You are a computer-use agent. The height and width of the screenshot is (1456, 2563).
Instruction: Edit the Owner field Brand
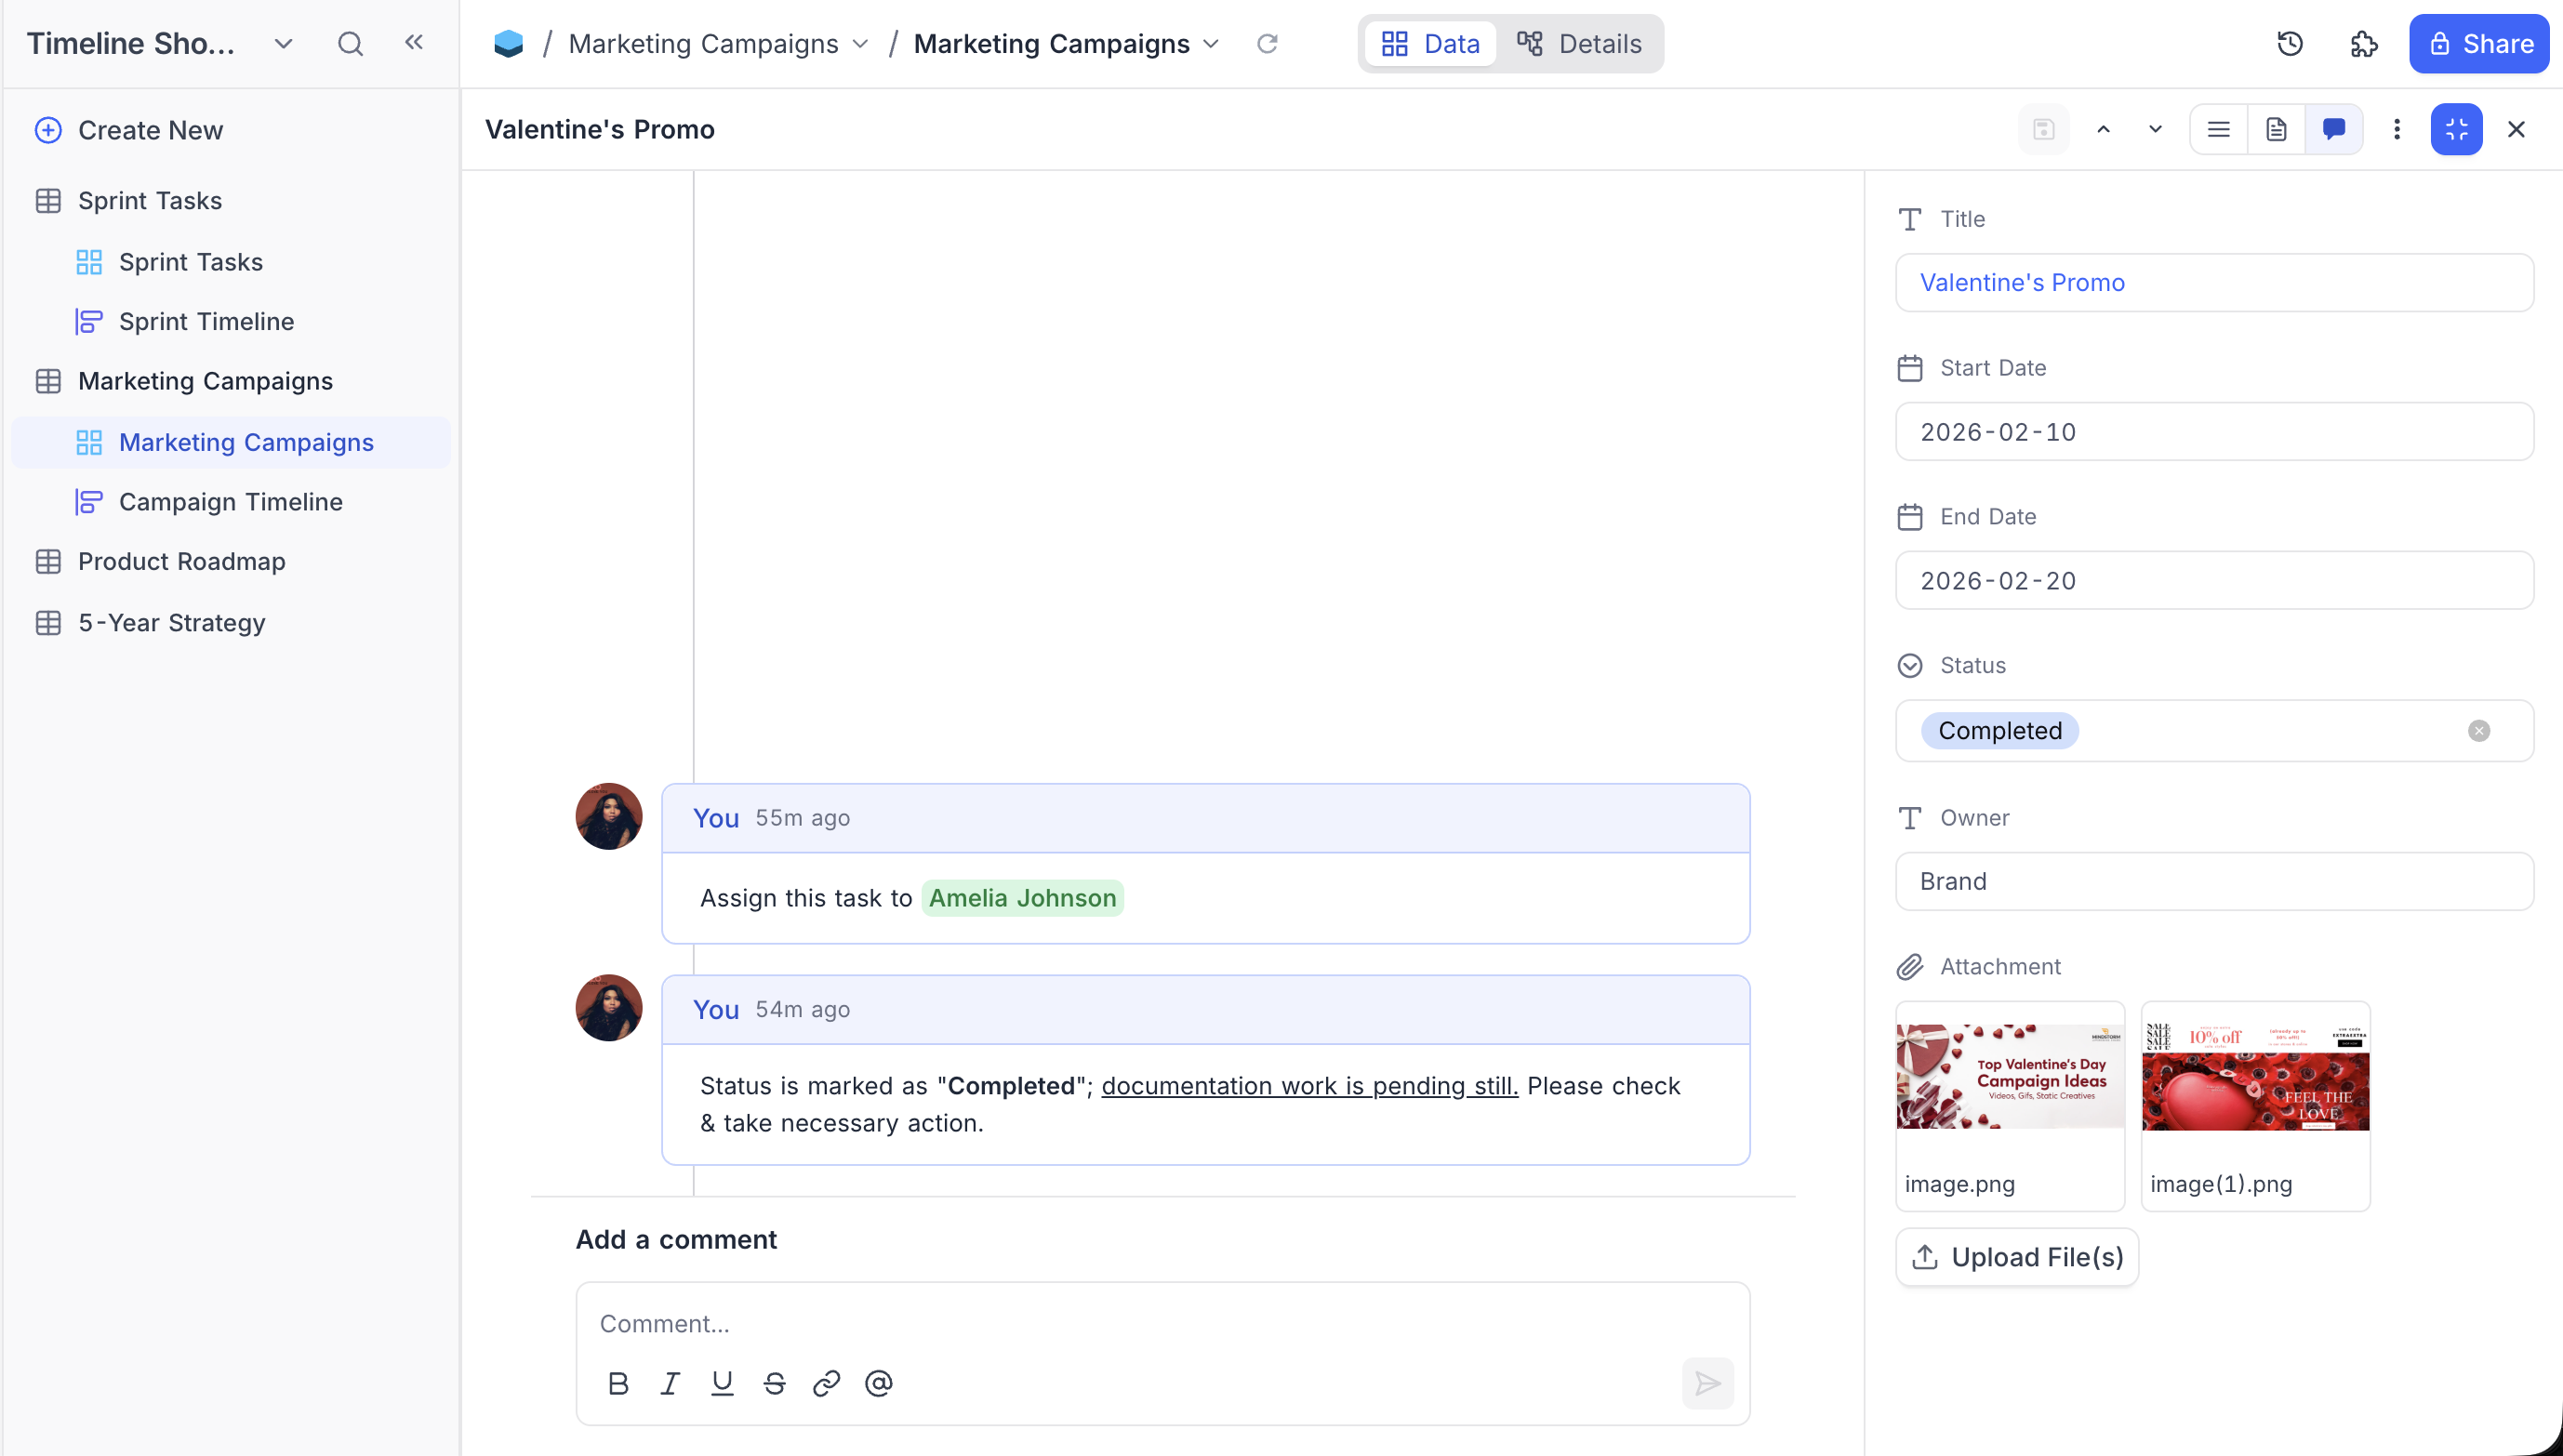2214,882
